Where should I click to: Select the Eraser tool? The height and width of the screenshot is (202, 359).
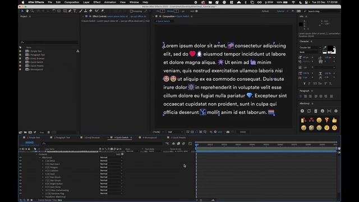point(90,11)
